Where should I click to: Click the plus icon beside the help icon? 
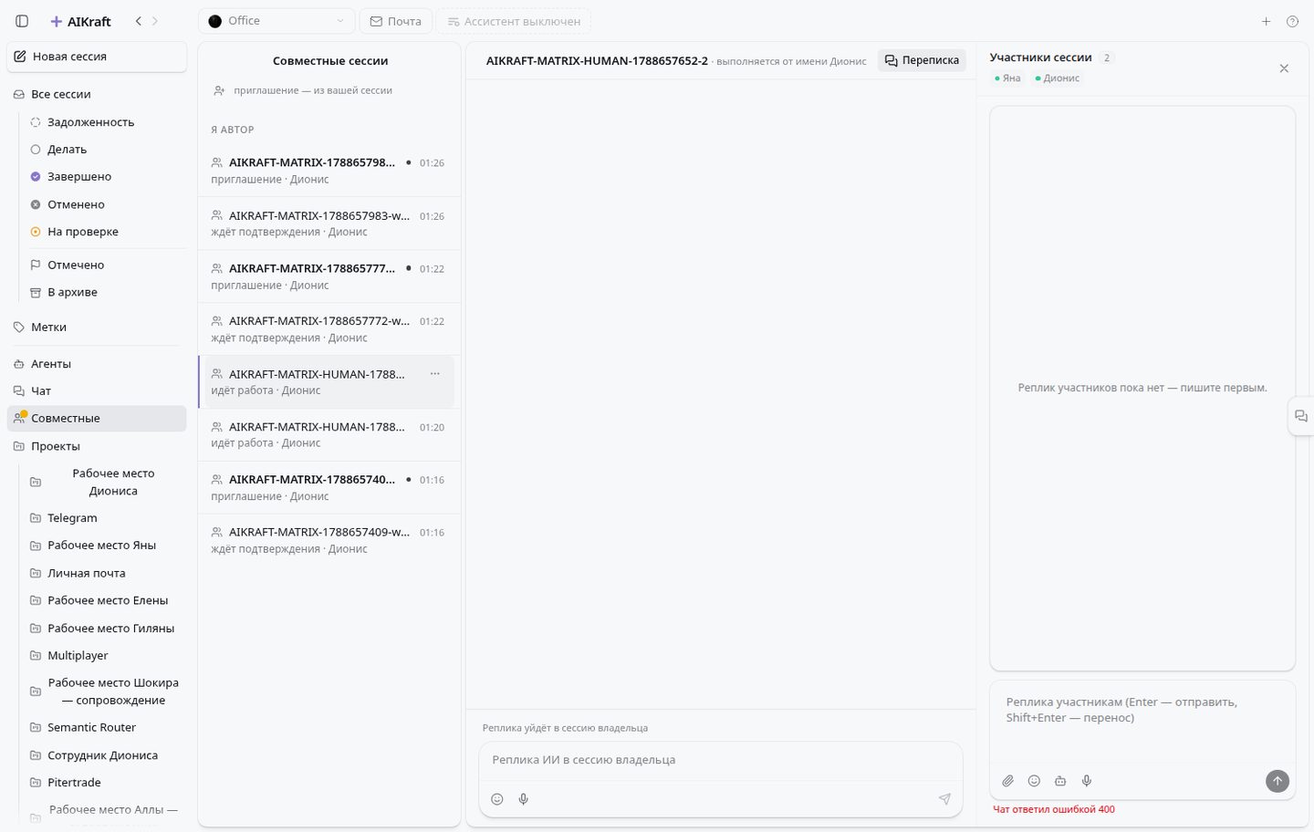[x=1266, y=21]
